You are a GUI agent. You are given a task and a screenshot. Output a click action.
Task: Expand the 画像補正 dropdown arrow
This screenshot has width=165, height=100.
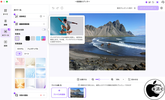coord(44,16)
